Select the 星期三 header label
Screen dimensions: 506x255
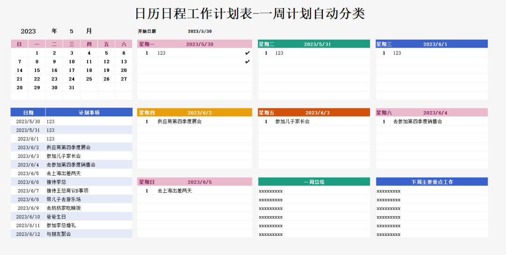click(384, 44)
